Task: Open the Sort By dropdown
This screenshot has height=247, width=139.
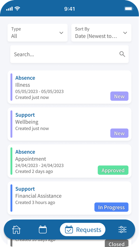Action: pos(101,33)
